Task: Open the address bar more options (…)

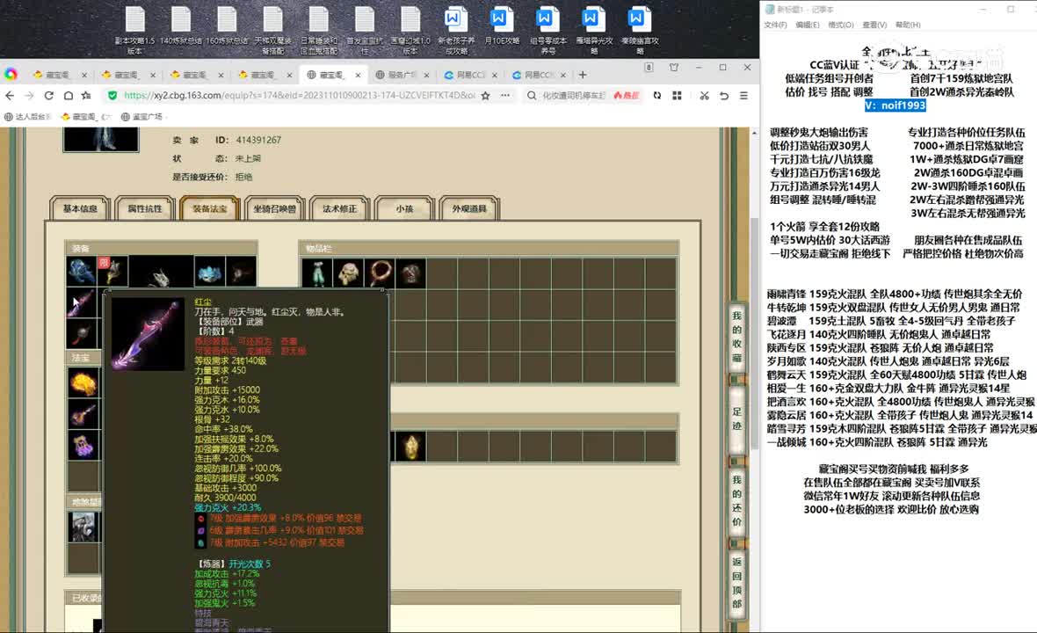Action: (505, 95)
